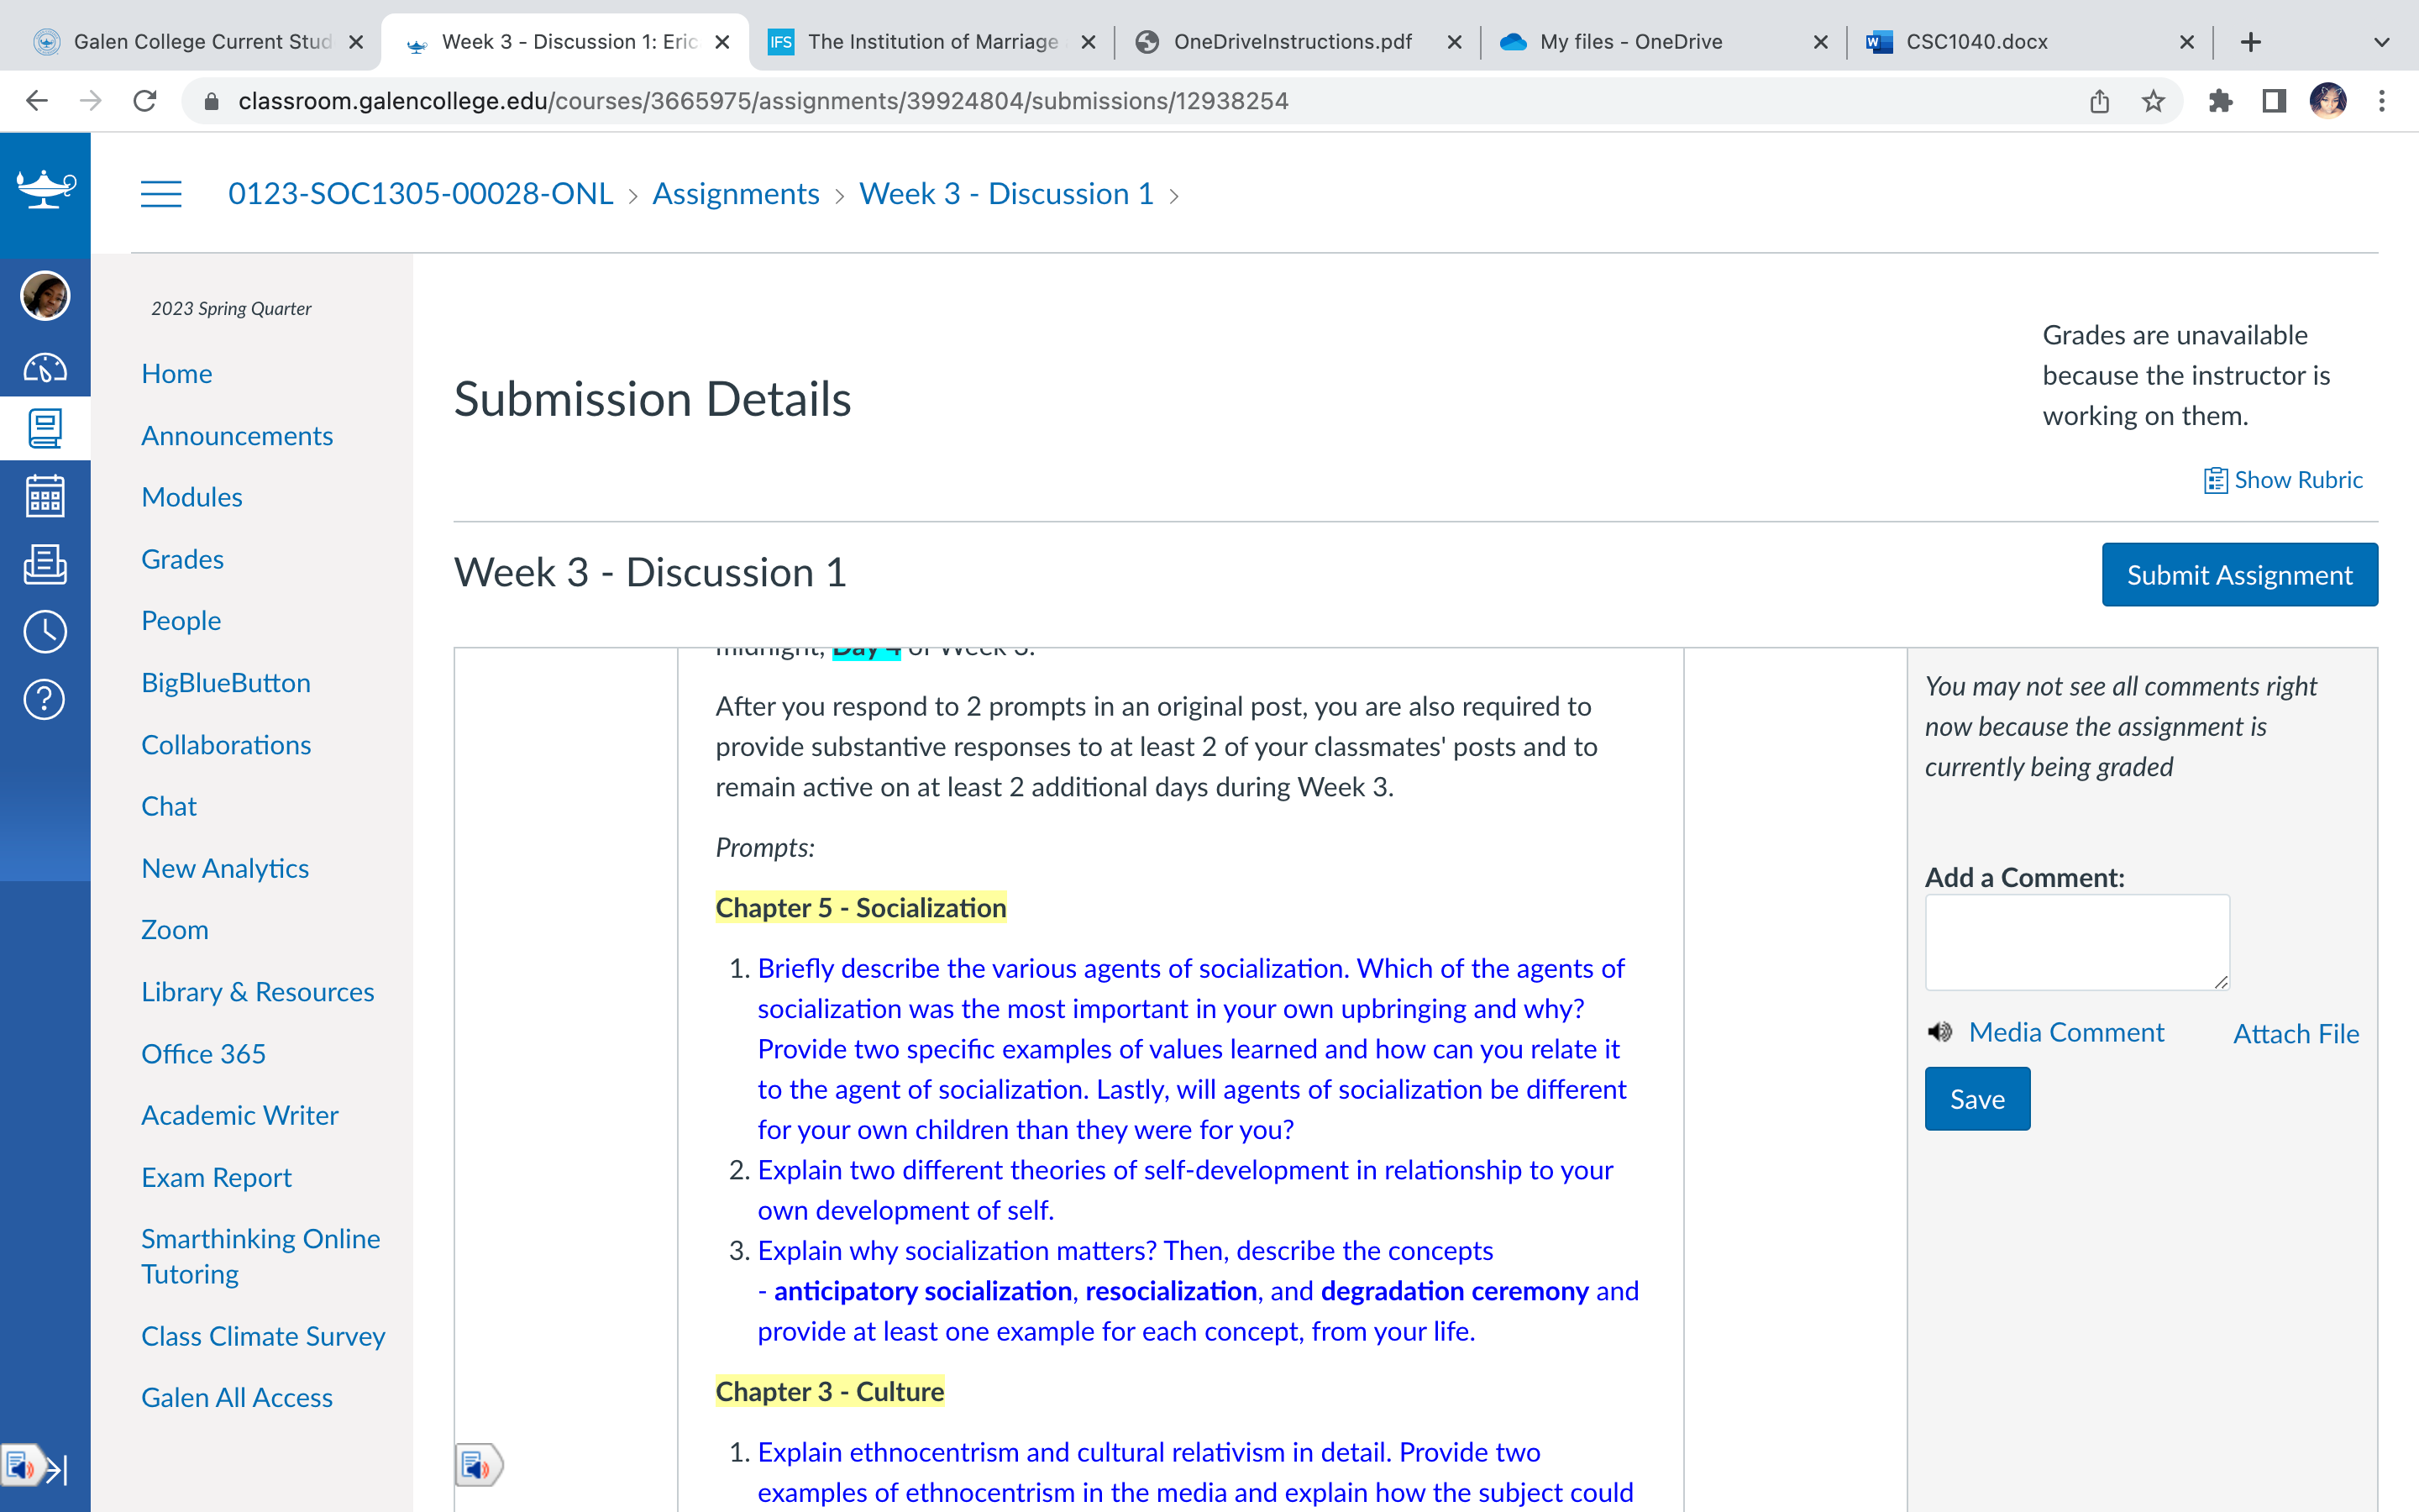This screenshot has height=1512, width=2419.
Task: Switch to the My files - OneDrive tab
Action: point(1663,42)
